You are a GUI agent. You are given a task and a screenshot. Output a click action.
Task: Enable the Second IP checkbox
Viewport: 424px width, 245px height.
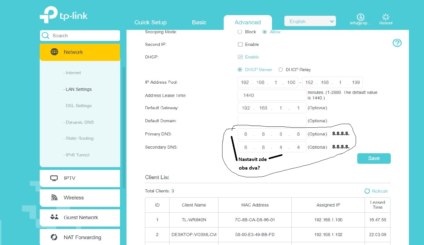click(x=240, y=44)
